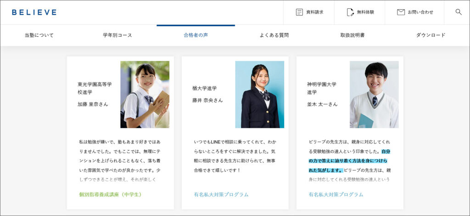Click the photo of 藤井 奈央さん
The image size is (470, 216).
click(x=260, y=95)
